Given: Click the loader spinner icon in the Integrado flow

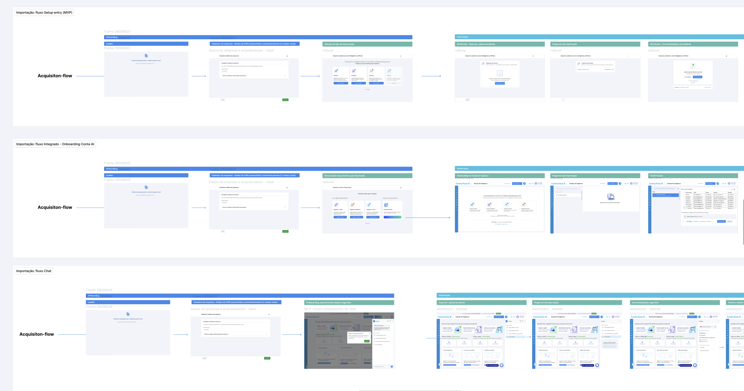Looking at the screenshot, I should [146, 187].
